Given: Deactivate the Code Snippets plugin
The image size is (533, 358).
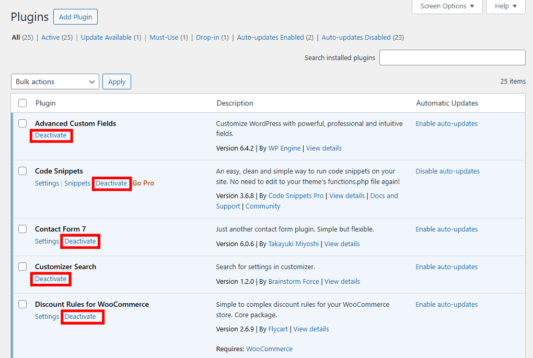Looking at the screenshot, I should click(x=111, y=183).
